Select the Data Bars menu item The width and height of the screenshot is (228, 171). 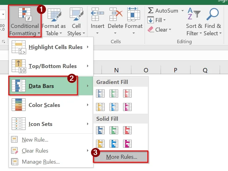coord(51,86)
